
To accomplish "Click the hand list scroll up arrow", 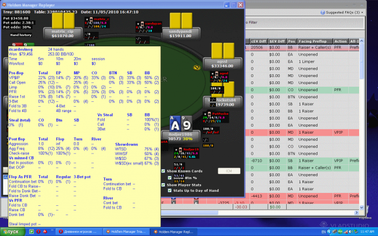I will tap(361, 41).
